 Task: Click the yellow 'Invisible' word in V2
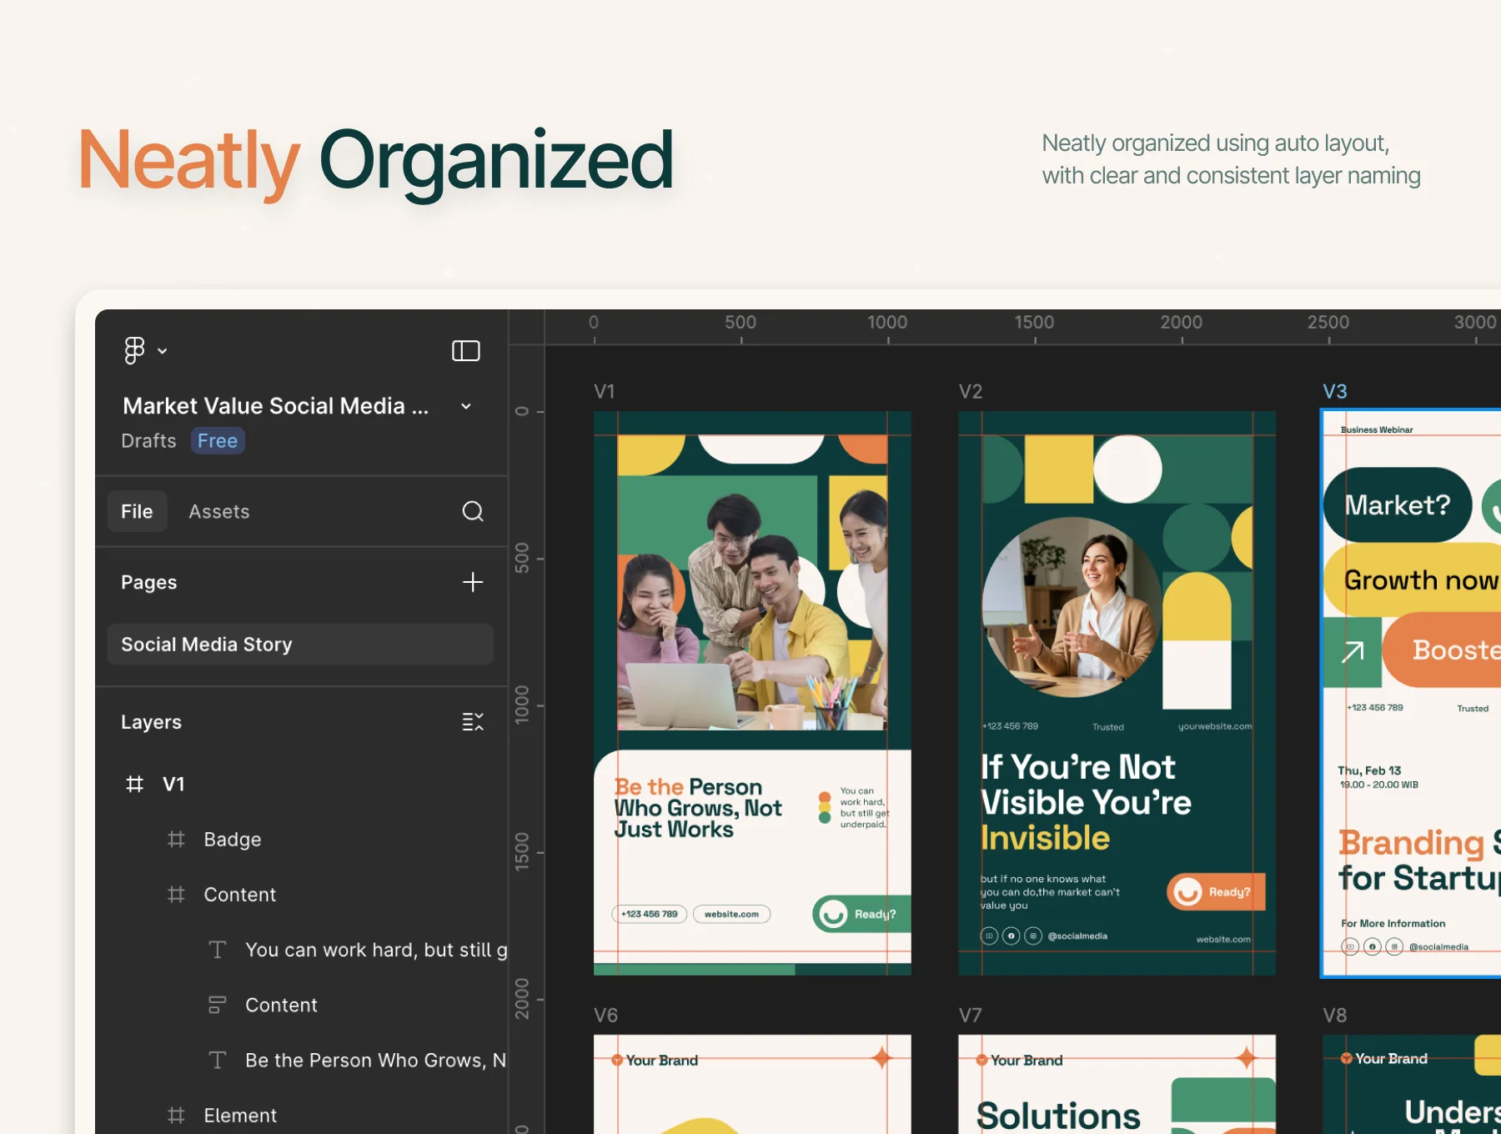tap(1046, 838)
